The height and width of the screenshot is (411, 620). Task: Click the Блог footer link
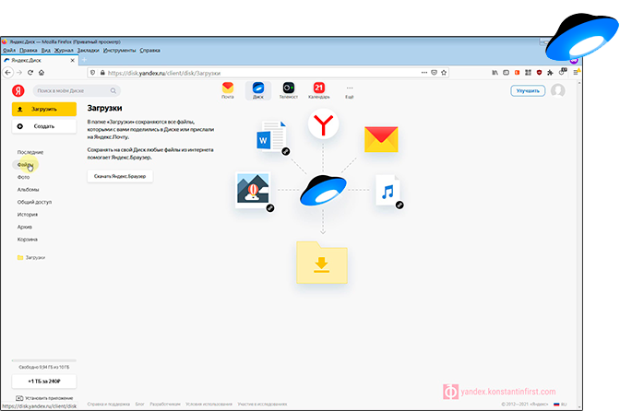point(140,405)
